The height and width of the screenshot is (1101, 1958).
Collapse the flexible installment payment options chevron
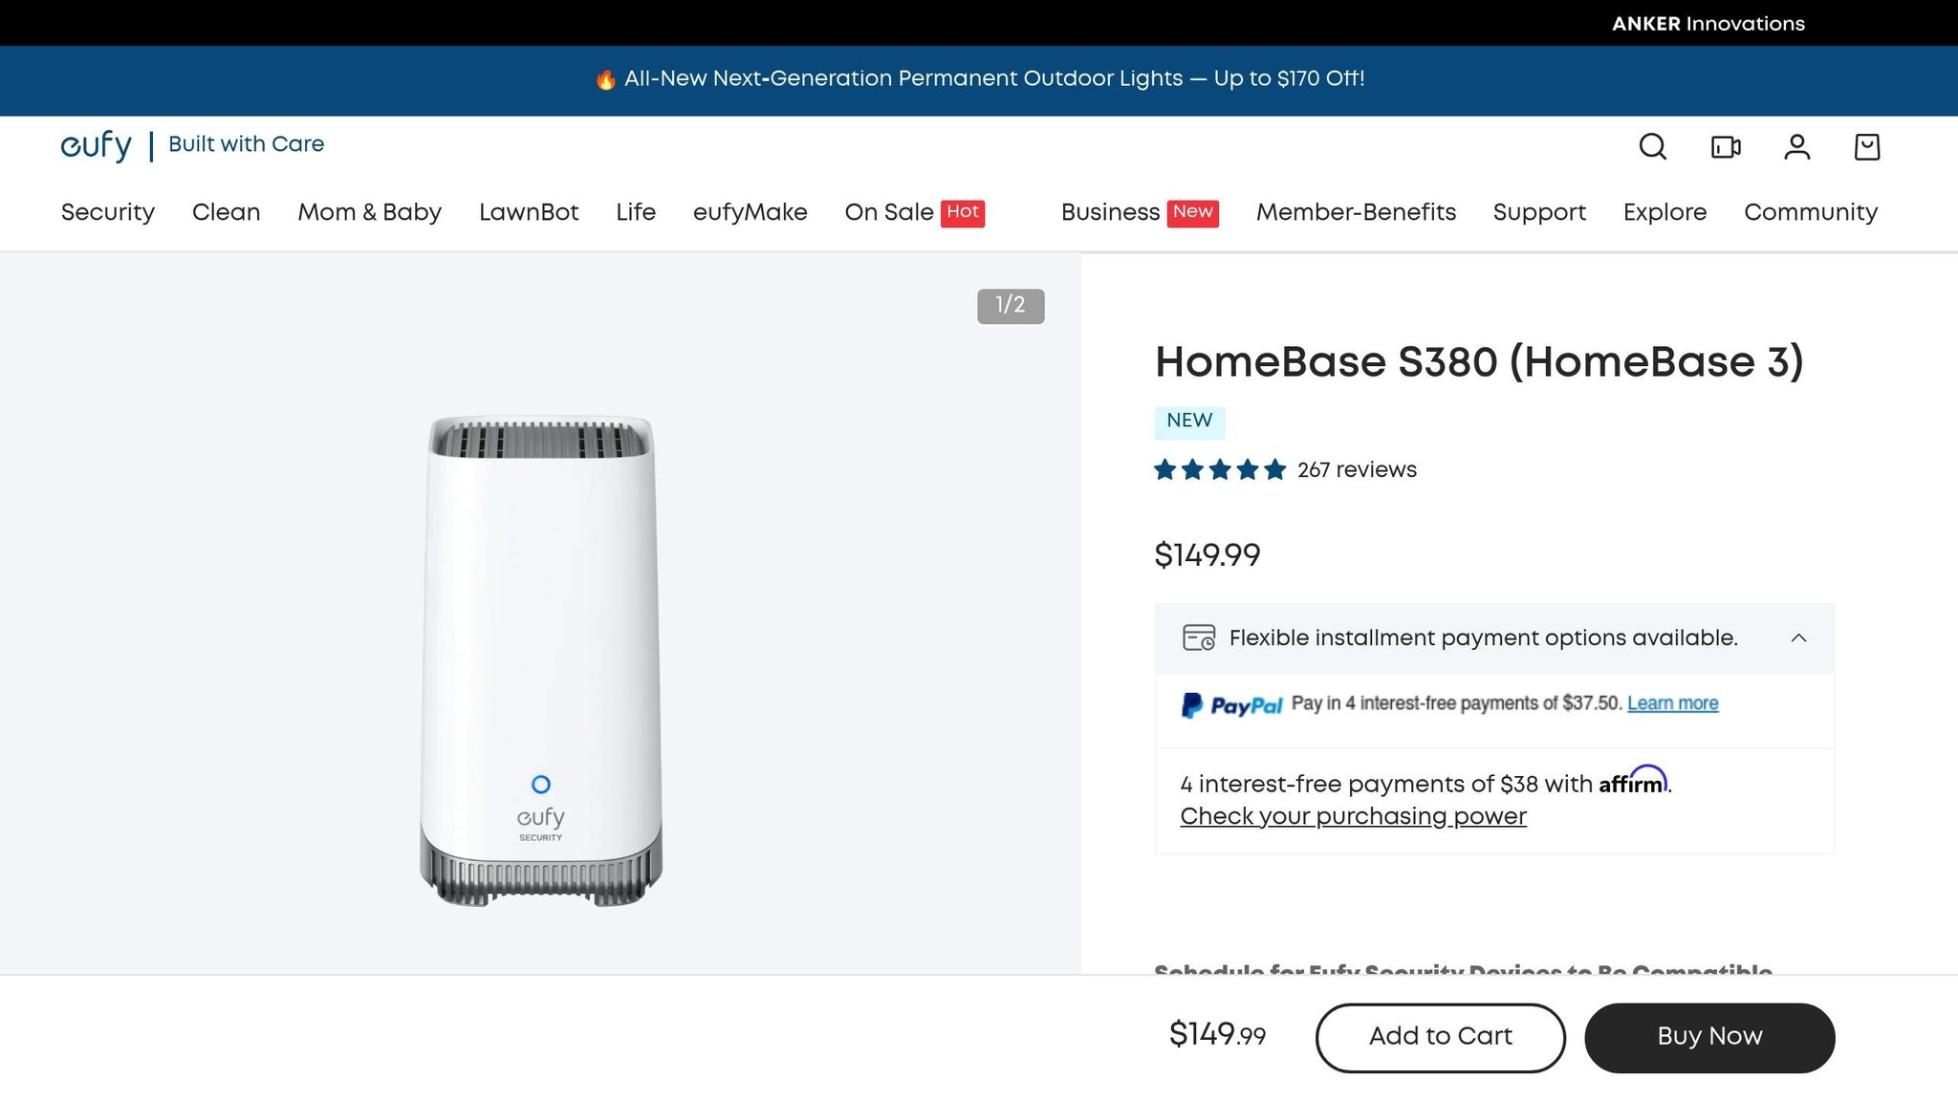point(1798,637)
